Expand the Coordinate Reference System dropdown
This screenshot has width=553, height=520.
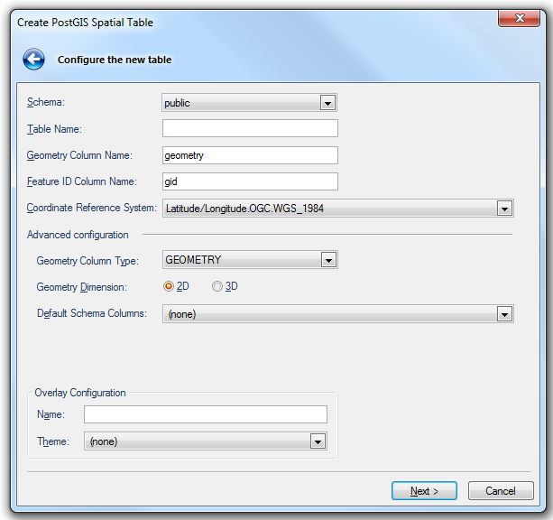click(x=337, y=209)
